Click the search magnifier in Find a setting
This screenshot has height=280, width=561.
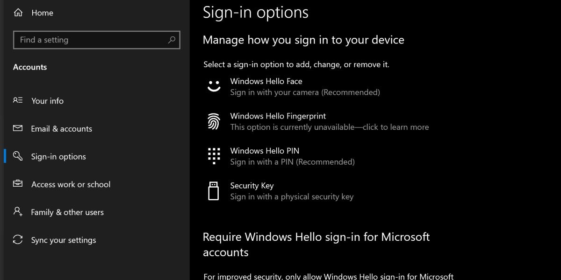[172, 40]
